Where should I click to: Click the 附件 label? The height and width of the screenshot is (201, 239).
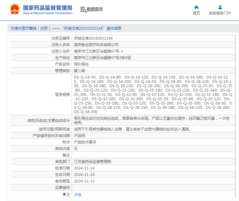[66, 142]
